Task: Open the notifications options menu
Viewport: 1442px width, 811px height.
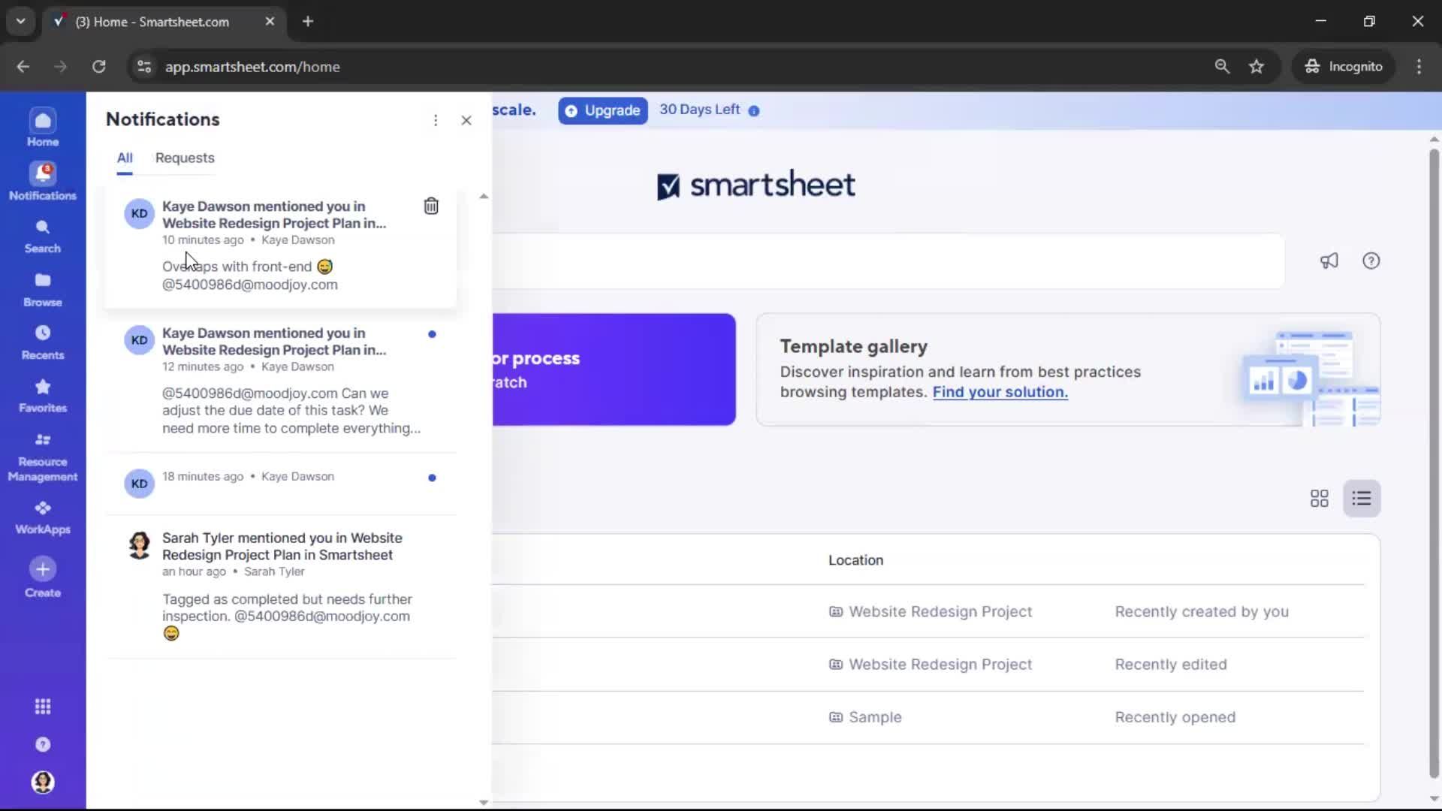Action: [x=436, y=120]
